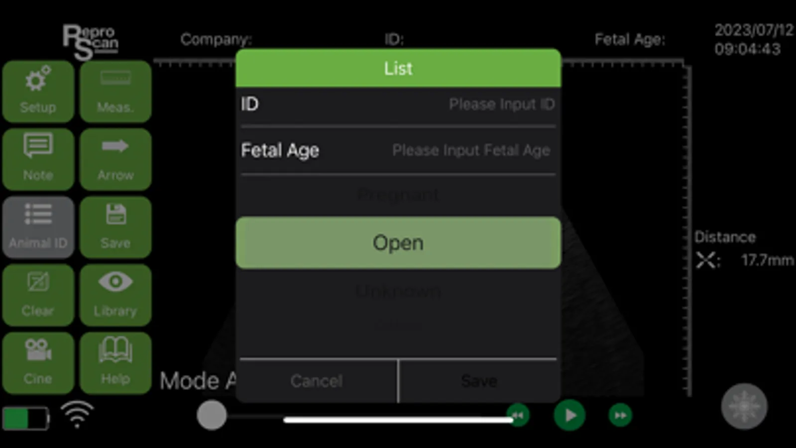Add a Note annotation
The height and width of the screenshot is (448, 796).
(x=38, y=159)
